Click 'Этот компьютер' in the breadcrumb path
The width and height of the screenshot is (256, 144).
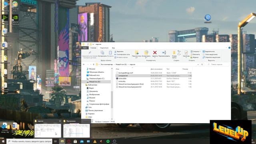(x=107, y=64)
